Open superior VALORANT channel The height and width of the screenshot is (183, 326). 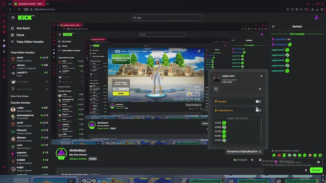[x=29, y=154]
